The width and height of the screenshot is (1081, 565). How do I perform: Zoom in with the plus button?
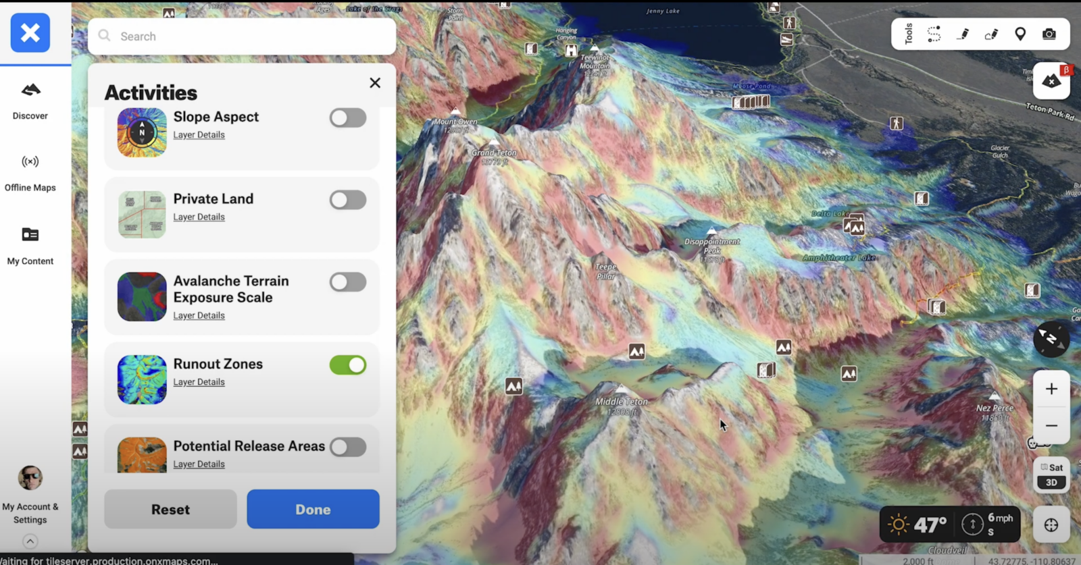click(1051, 389)
